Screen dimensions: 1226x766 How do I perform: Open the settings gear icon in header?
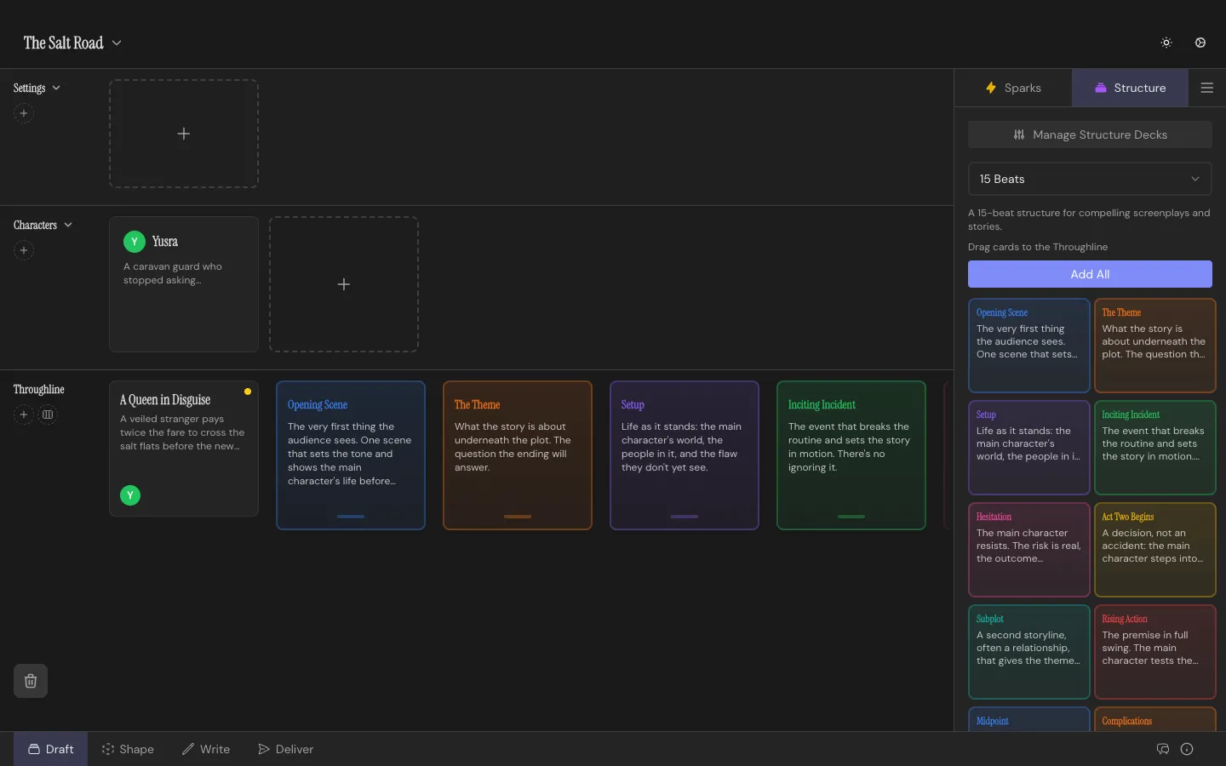point(1200,43)
